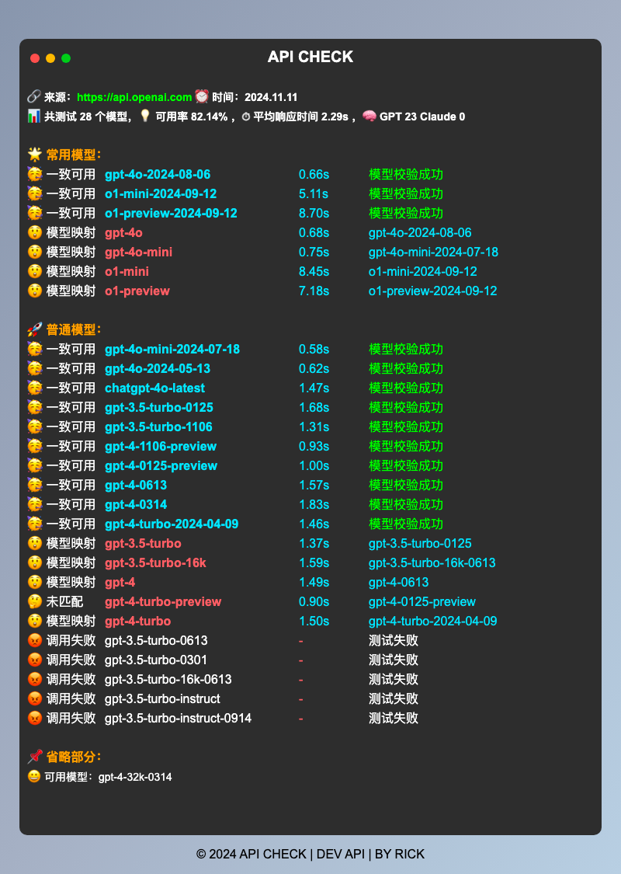Click the rocket emoji beside 普通模型
The image size is (621, 874).
[34, 329]
